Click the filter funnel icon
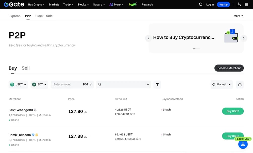Viewport: 253px width, 153px height. [x=157, y=84]
